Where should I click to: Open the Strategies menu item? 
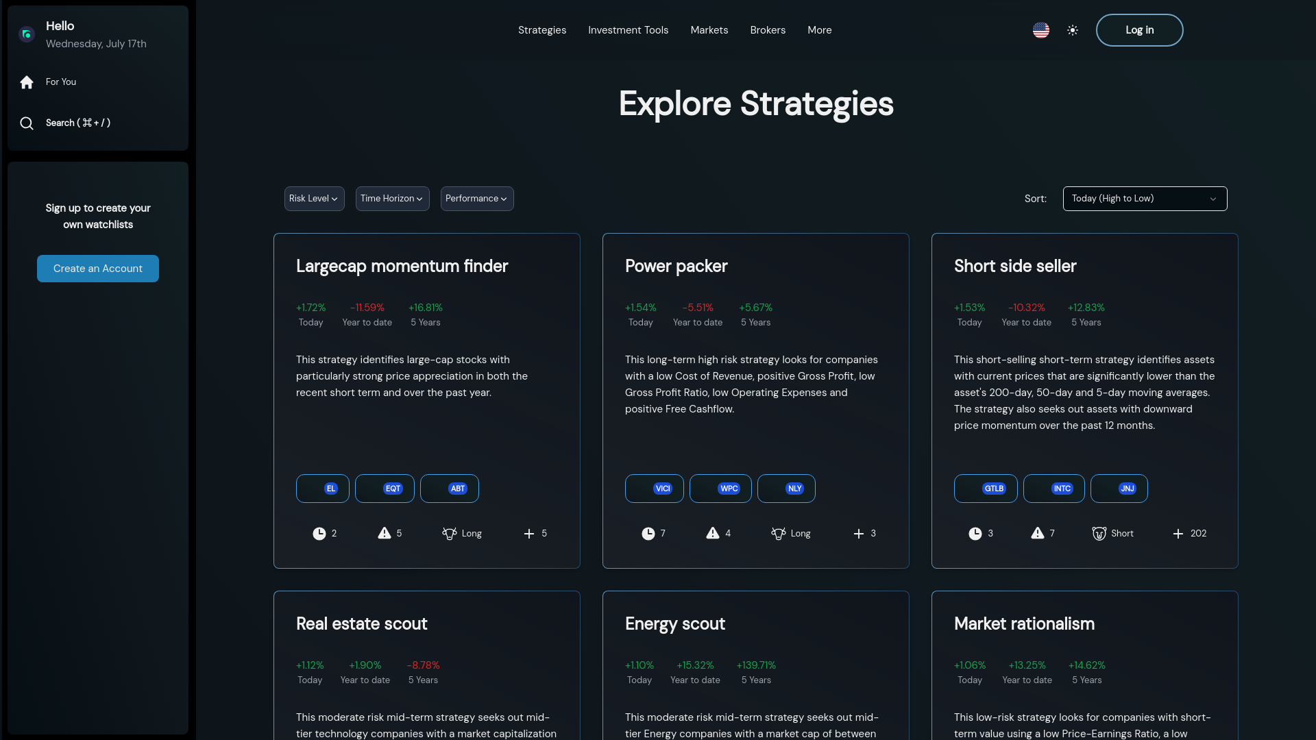click(541, 30)
